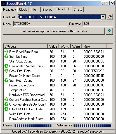
Task: Select the HD1 - 60.0GB hard disk combo box
Action: [x=61, y=17]
